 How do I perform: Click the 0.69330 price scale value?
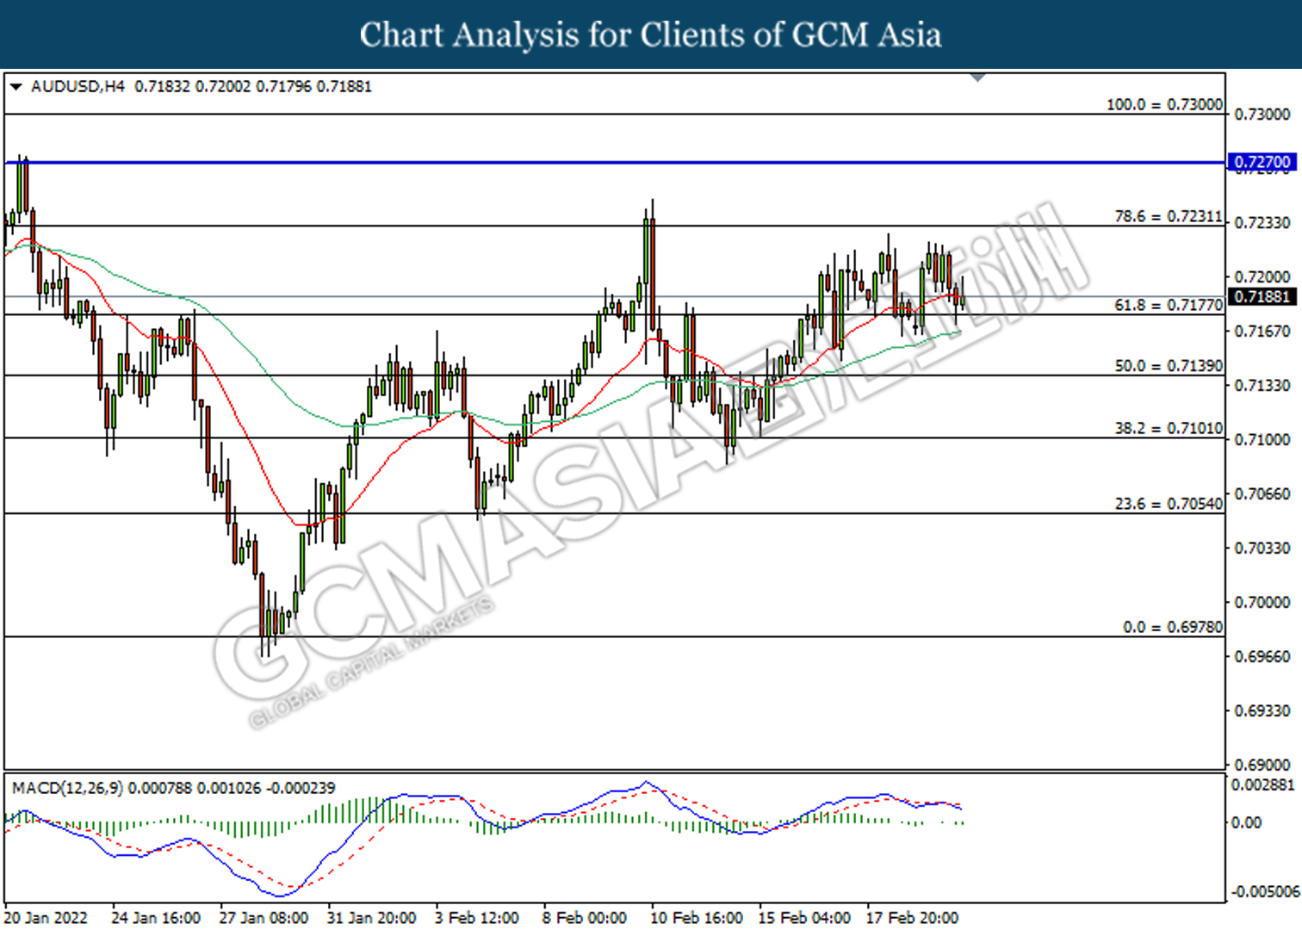1262,711
